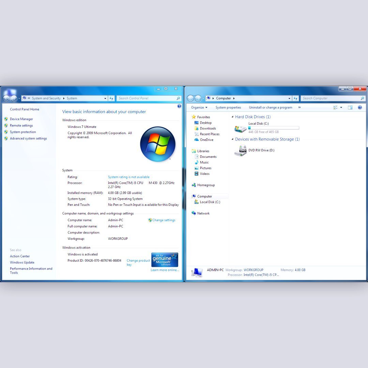This screenshot has width=368, height=368.
Task: Click Change settings link
Action: tap(164, 220)
